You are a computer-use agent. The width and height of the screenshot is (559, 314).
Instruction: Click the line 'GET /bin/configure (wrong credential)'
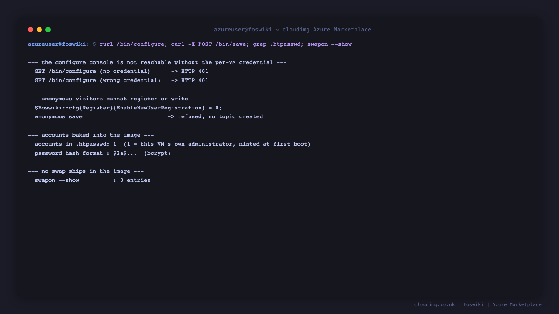[121, 81]
